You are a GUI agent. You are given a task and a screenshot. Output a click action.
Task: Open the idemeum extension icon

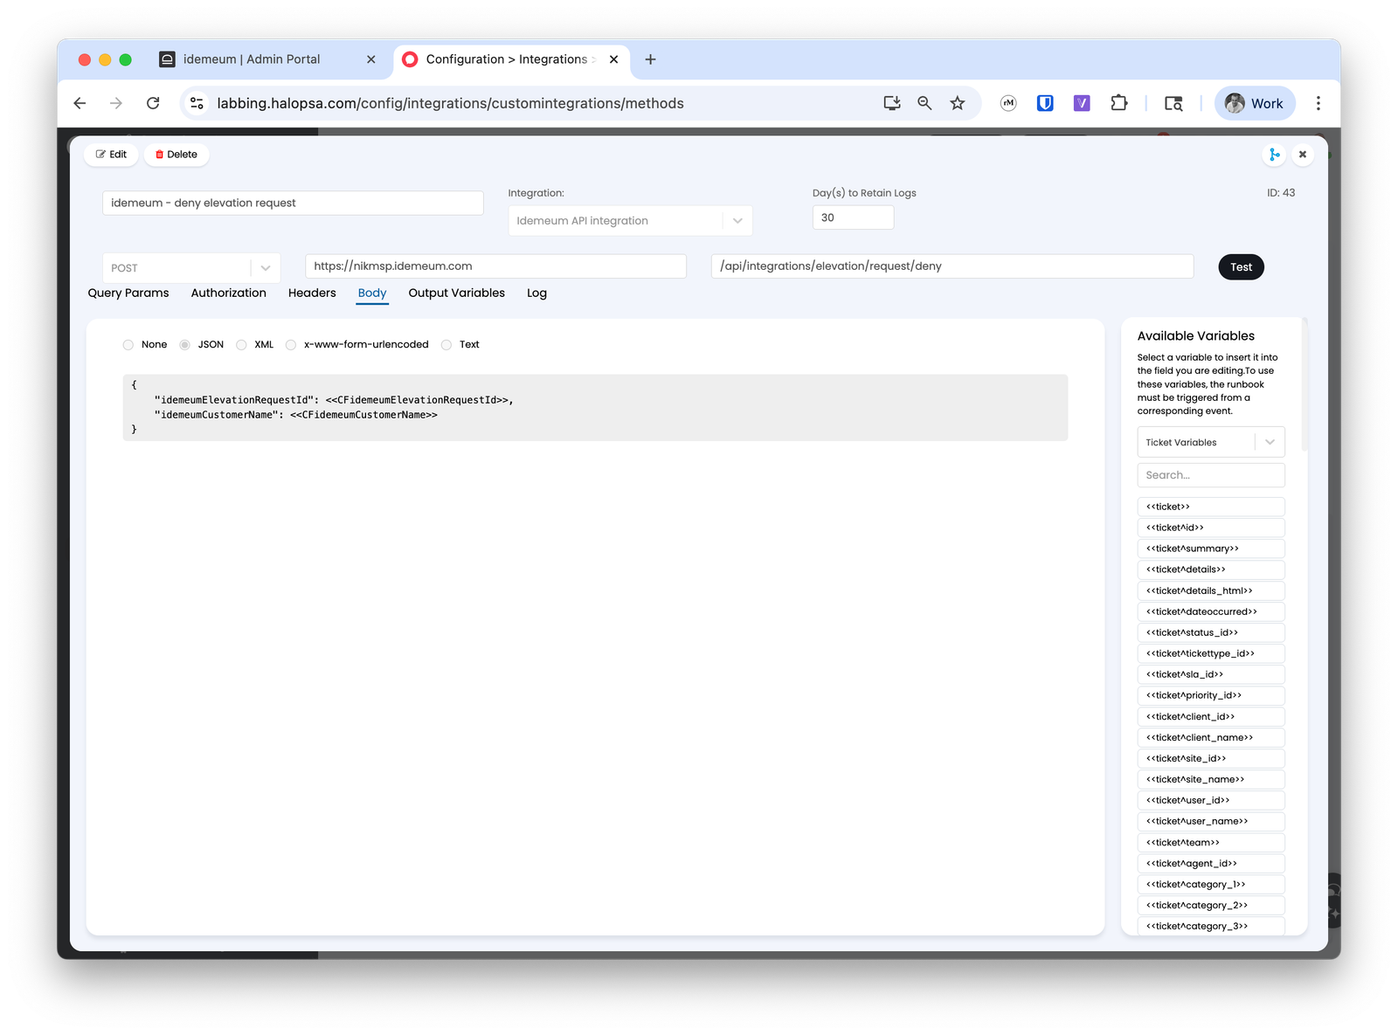pos(1008,103)
